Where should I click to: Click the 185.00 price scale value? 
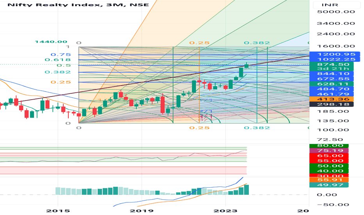click(333, 111)
